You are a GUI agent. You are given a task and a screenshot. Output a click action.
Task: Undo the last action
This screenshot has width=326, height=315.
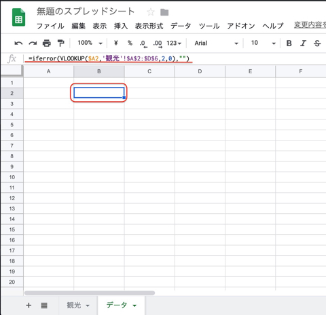pos(18,43)
